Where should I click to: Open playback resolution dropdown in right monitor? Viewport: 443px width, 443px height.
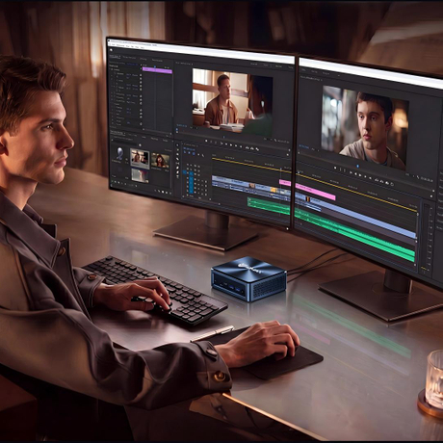click(407, 174)
